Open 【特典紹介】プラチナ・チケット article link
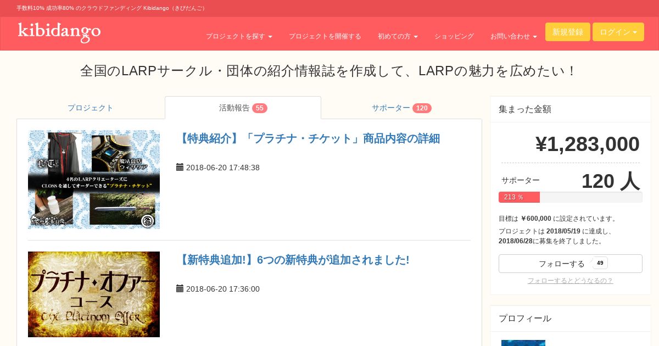This screenshot has width=659, height=346. coord(308,138)
